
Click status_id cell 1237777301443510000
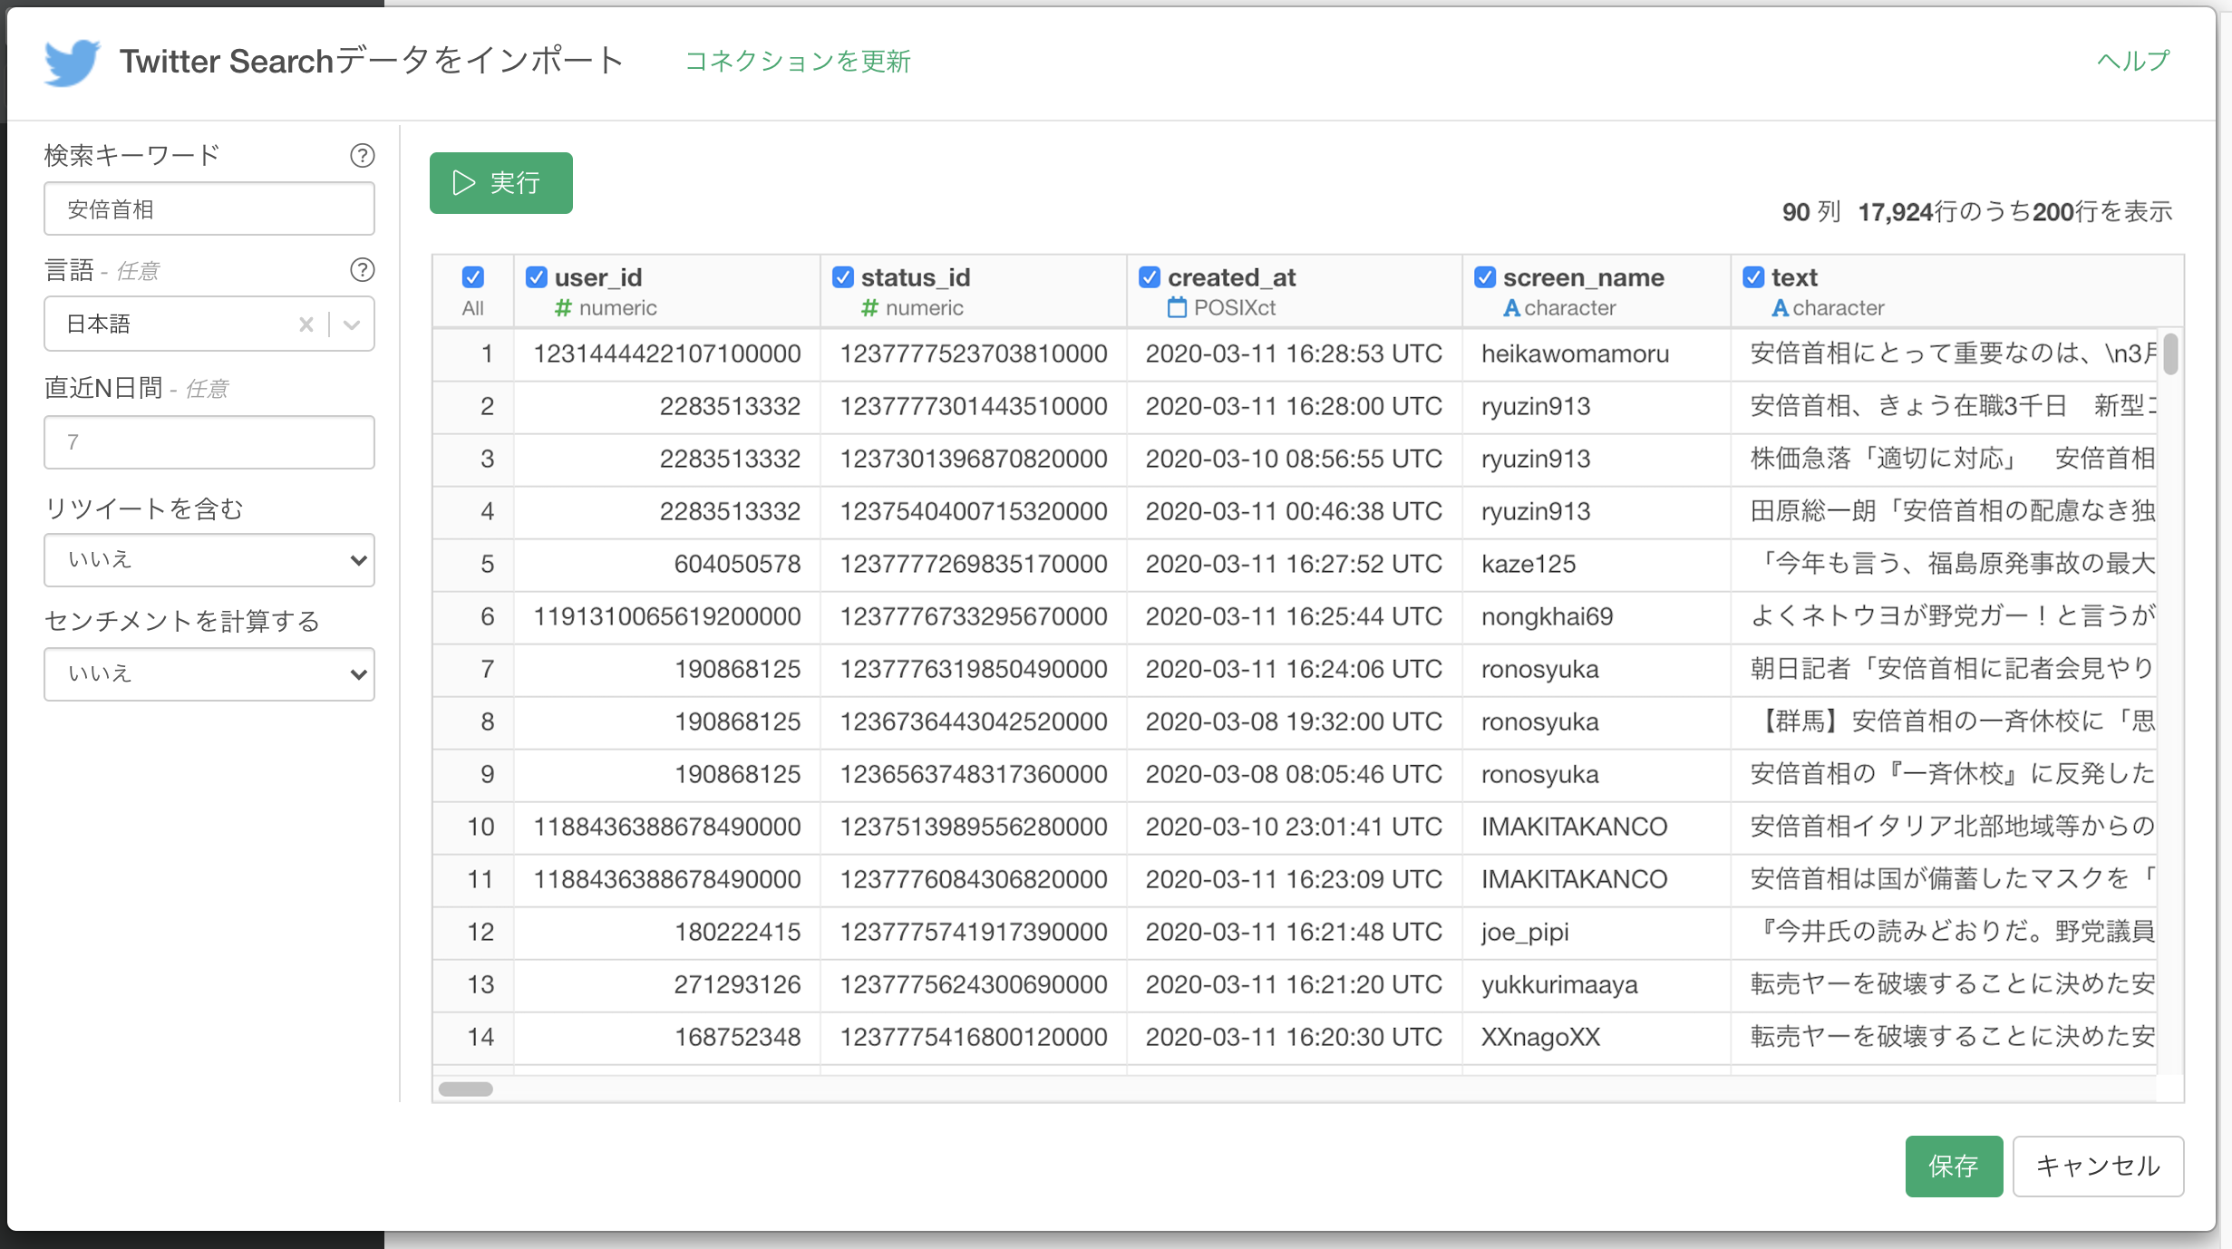pos(974,407)
